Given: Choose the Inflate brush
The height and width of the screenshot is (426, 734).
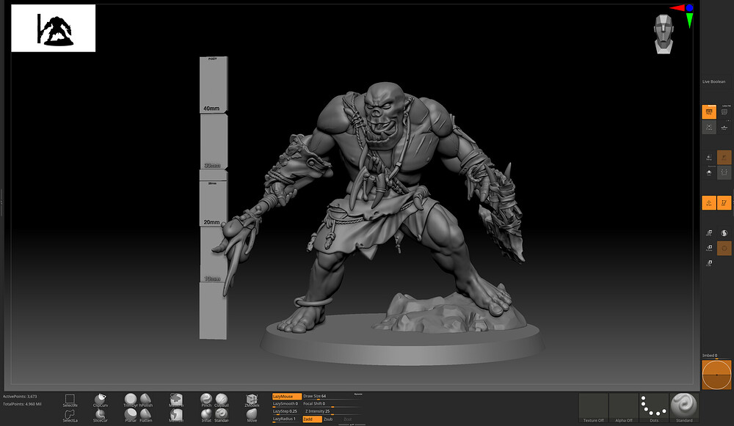Looking at the screenshot, I should click(x=206, y=415).
